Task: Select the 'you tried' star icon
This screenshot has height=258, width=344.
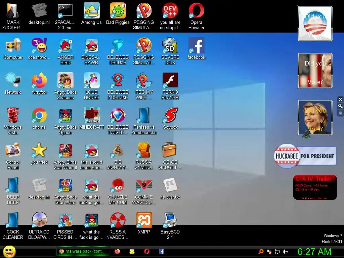Action: 39,153
